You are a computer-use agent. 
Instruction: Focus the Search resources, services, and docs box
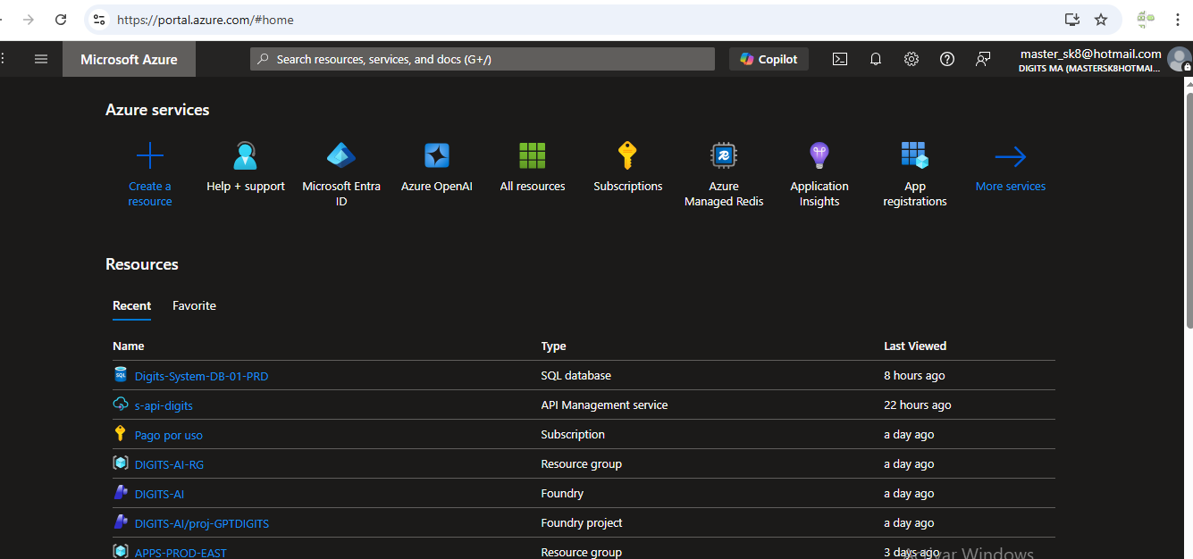tap(483, 59)
